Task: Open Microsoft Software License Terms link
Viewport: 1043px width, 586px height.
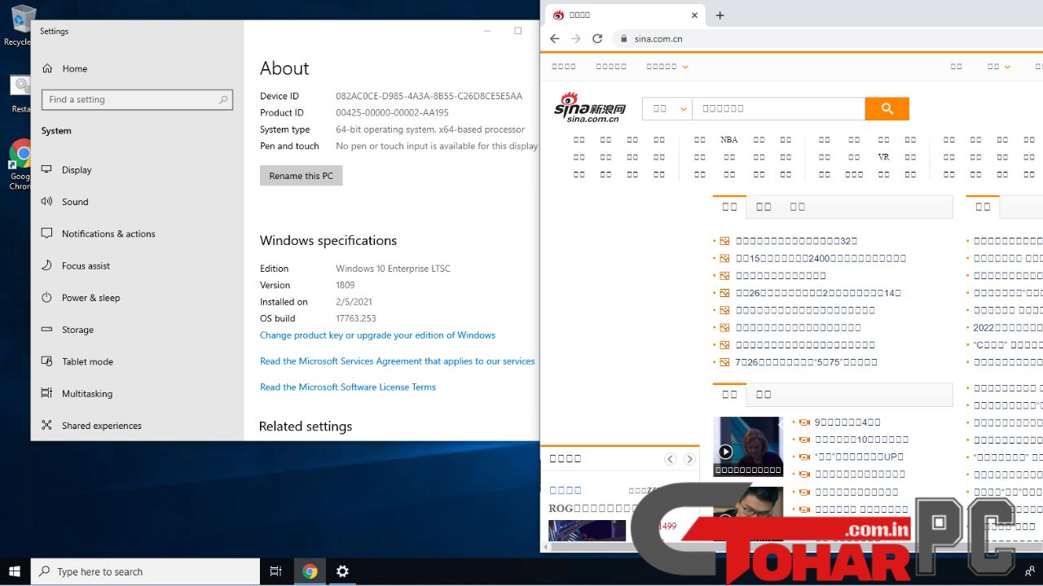Action: 348,387
